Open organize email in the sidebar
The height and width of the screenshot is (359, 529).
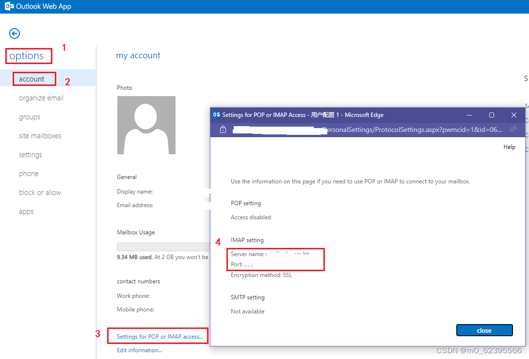(x=41, y=98)
